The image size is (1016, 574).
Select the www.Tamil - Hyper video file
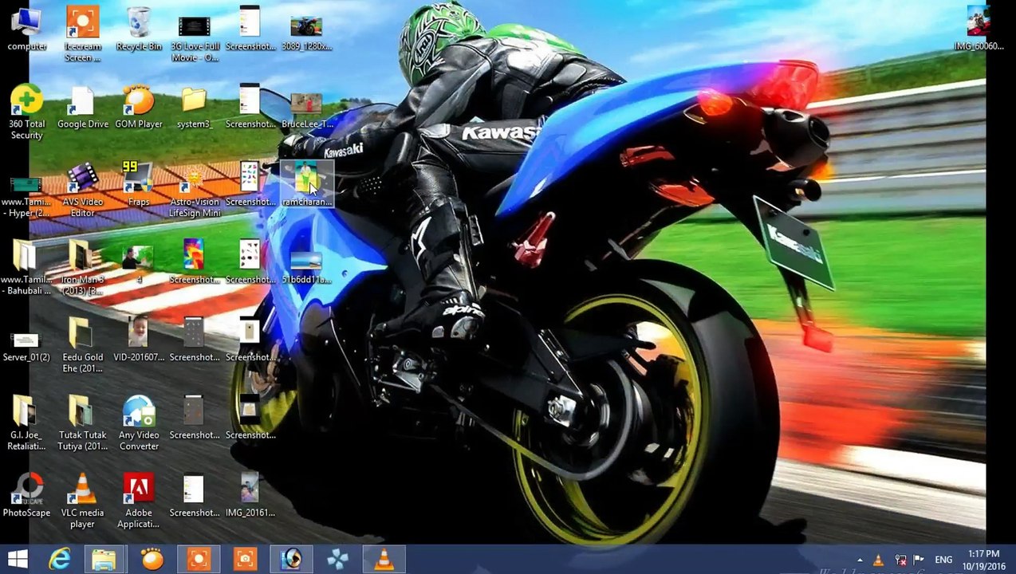[x=26, y=196]
